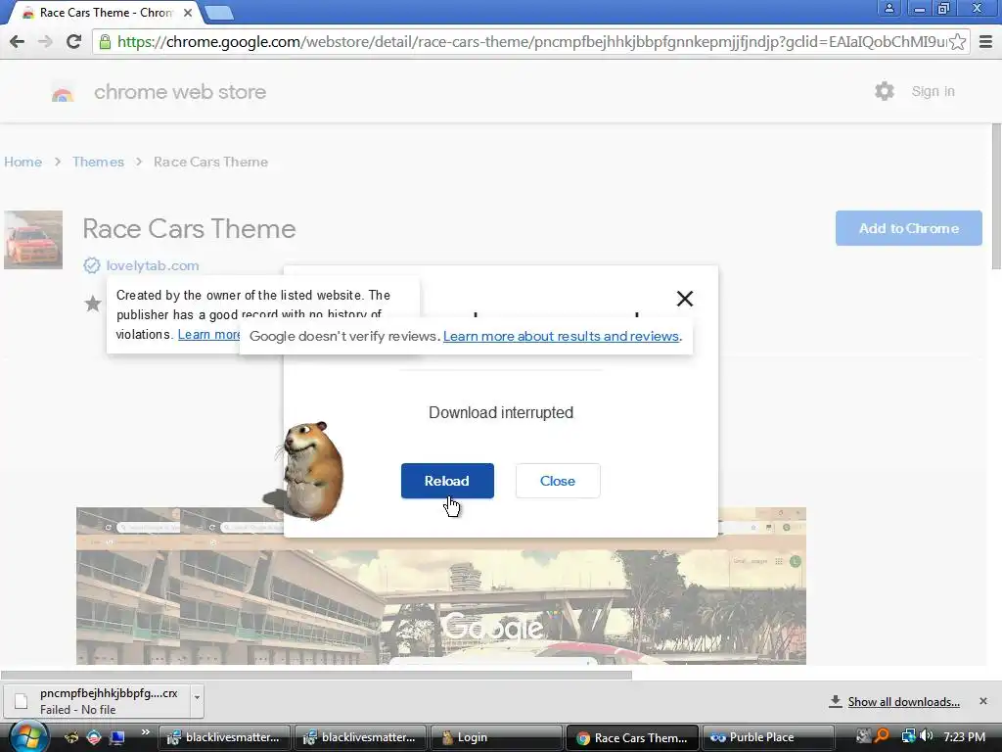Click the network tray icon
The image size is (1002, 752).
coord(908,736)
